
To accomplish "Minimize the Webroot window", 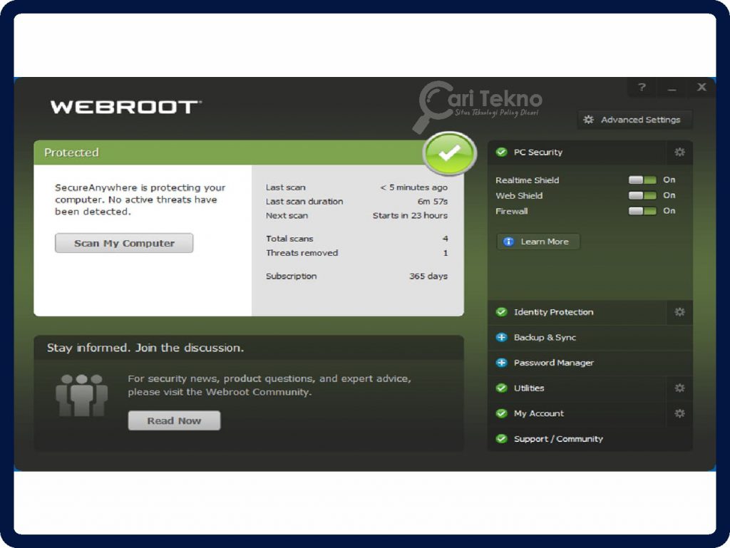I will (x=672, y=87).
